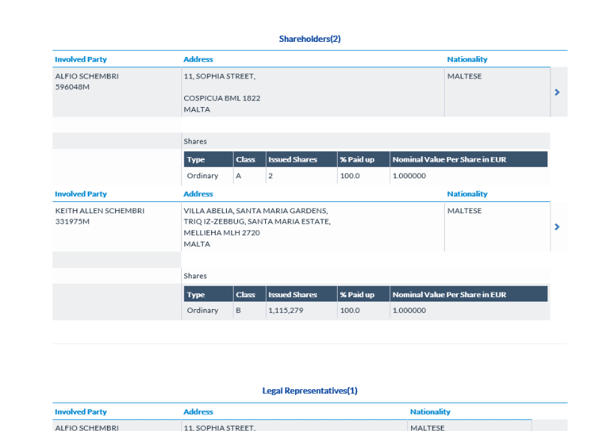The image size is (599, 431).
Task: Open the Legal Representatives(1) section heading
Action: click(x=309, y=391)
